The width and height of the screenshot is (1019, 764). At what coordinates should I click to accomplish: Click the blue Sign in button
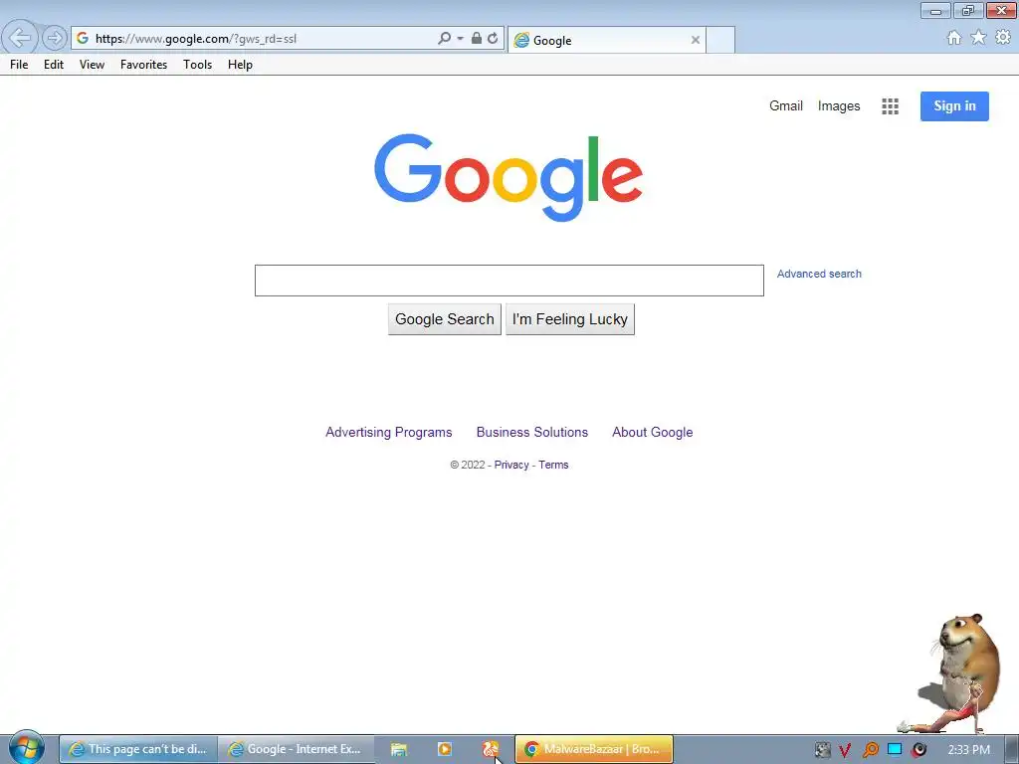954,105
